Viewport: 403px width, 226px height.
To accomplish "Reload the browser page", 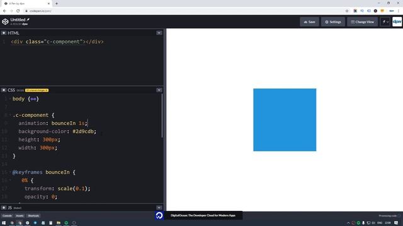I will point(18,11).
